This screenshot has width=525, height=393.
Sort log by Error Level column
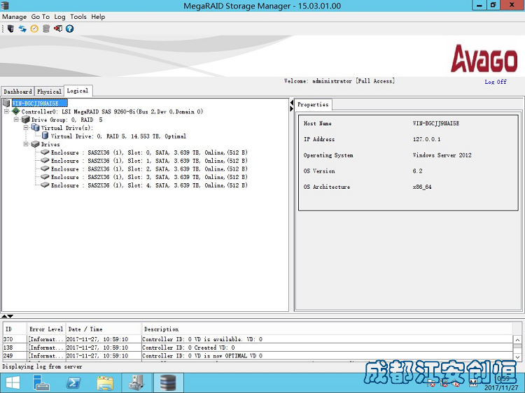pos(46,329)
